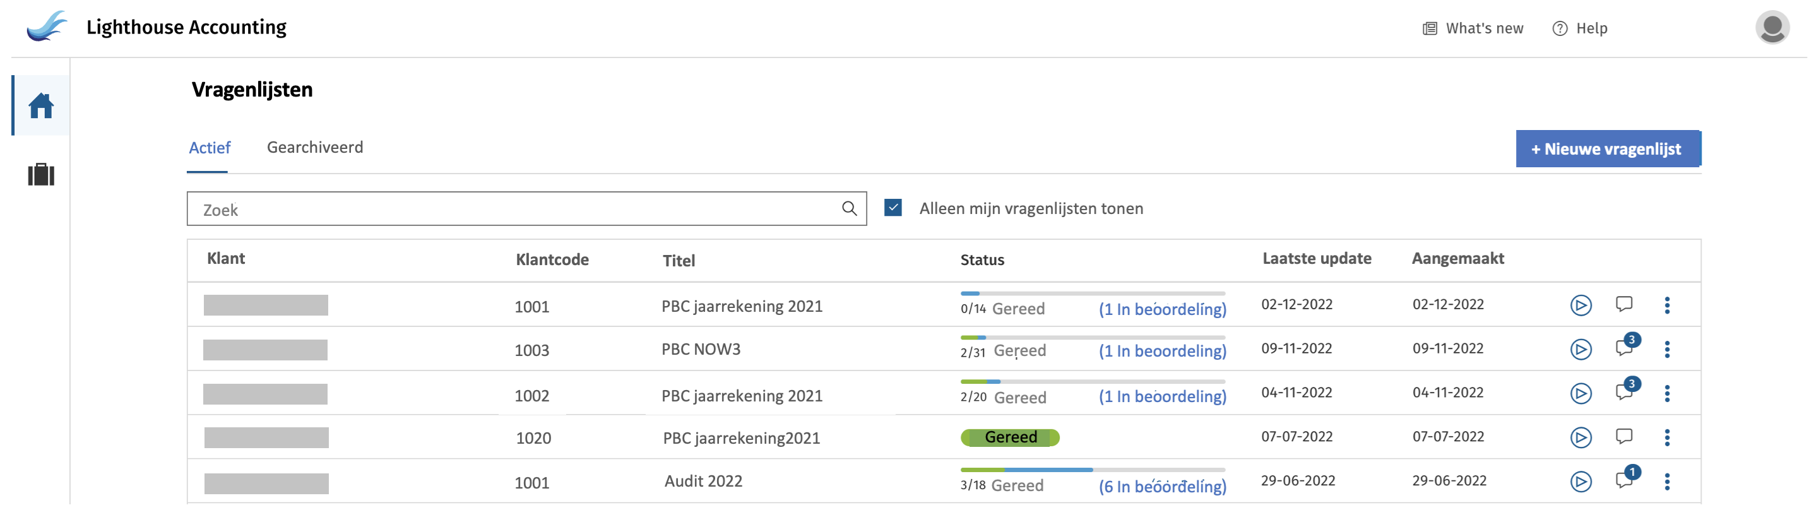Open the three-dot menu for client 1003
The width and height of the screenshot is (1814, 510).
click(1666, 350)
